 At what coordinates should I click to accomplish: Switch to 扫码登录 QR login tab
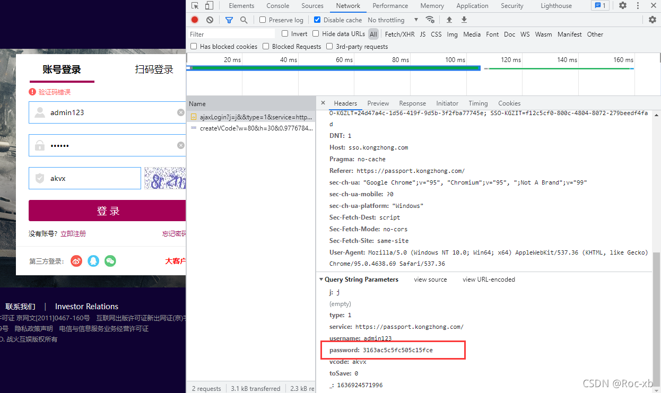[x=154, y=69]
